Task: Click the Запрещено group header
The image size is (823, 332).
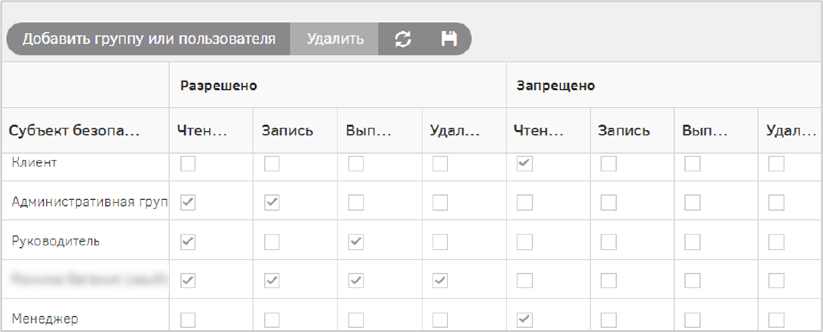Action: [555, 86]
